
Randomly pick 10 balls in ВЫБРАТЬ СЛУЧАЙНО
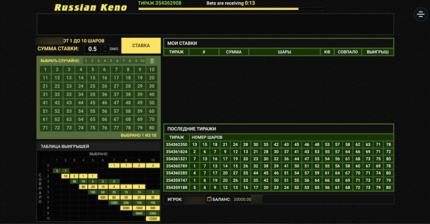click(142, 61)
